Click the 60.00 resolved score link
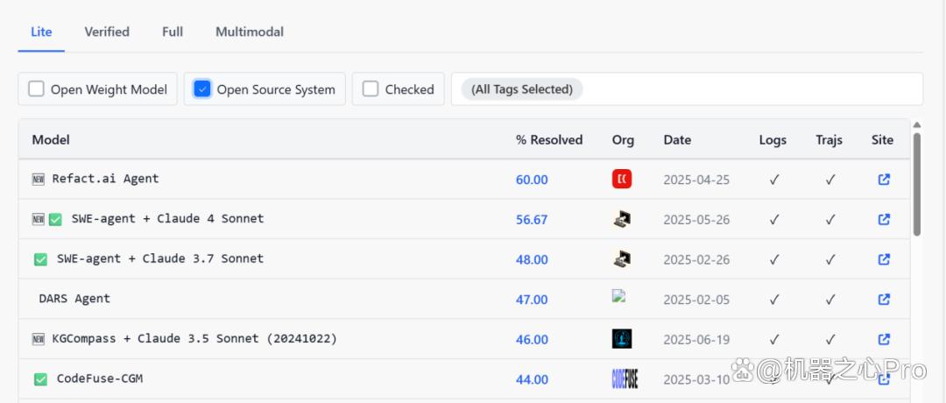 (532, 180)
